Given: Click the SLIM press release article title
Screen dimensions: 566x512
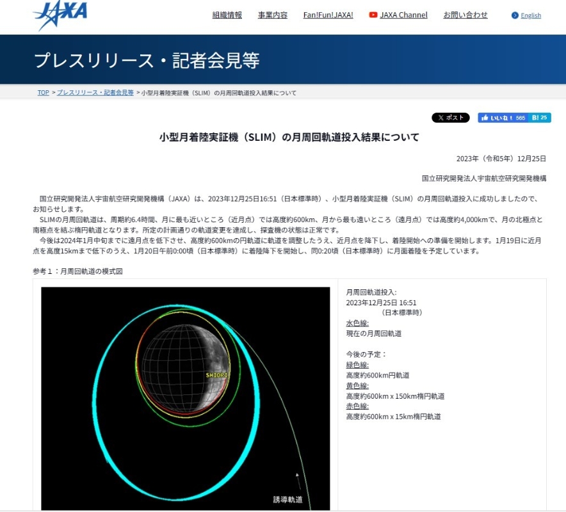Looking at the screenshot, I should 289,137.
